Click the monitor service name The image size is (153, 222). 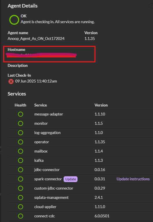41,124
